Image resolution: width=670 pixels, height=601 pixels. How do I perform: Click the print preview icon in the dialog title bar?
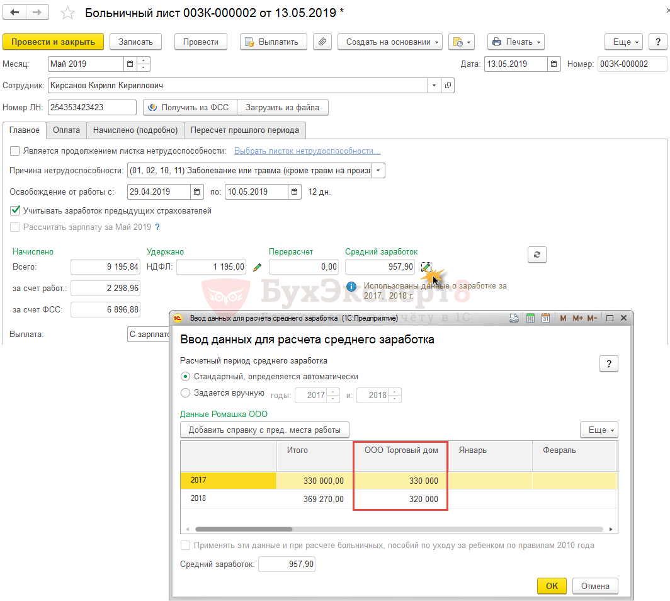coord(514,318)
